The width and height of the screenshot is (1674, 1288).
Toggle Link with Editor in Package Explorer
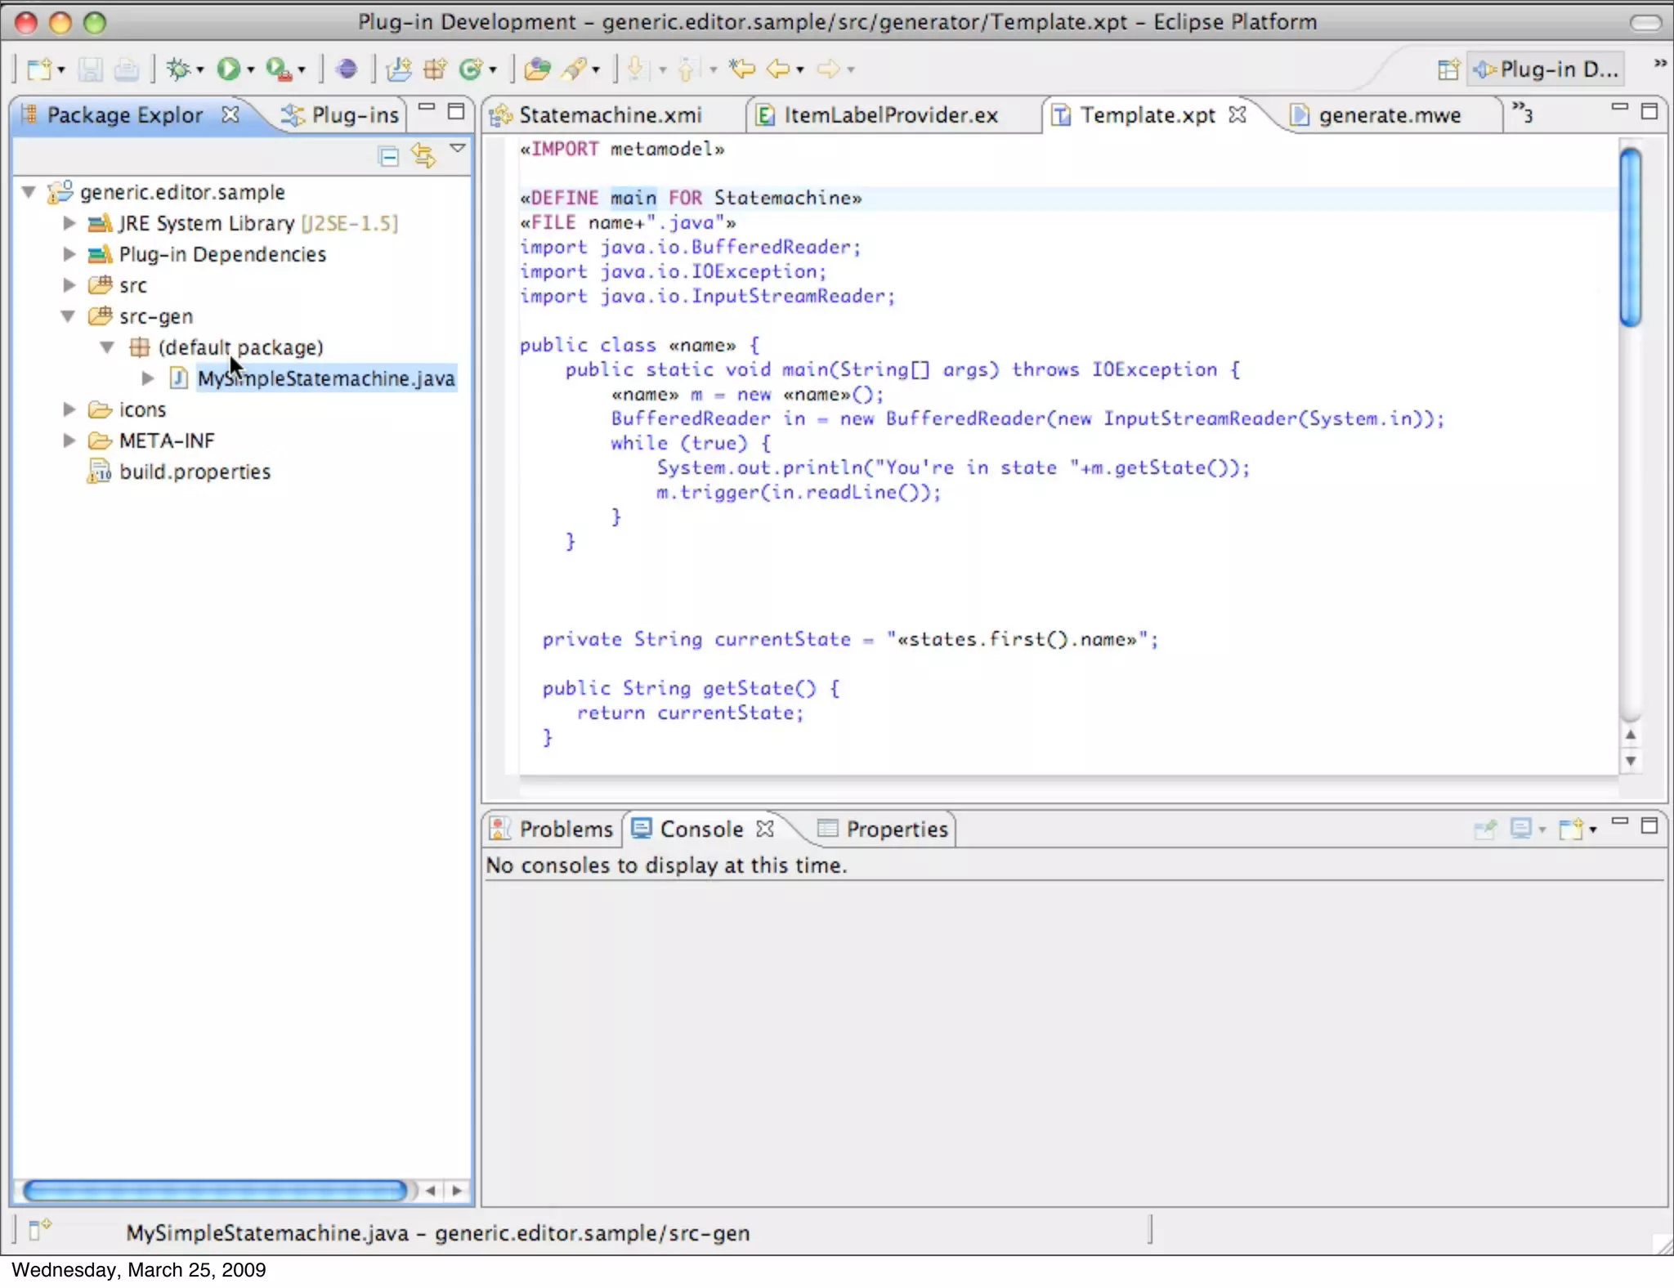click(x=423, y=154)
